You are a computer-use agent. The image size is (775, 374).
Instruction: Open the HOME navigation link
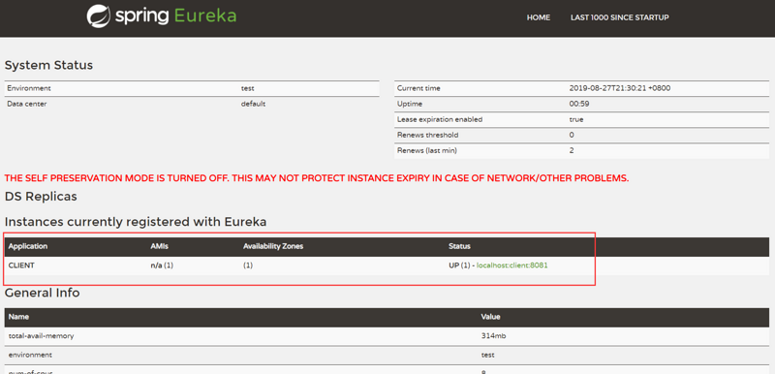click(x=539, y=17)
